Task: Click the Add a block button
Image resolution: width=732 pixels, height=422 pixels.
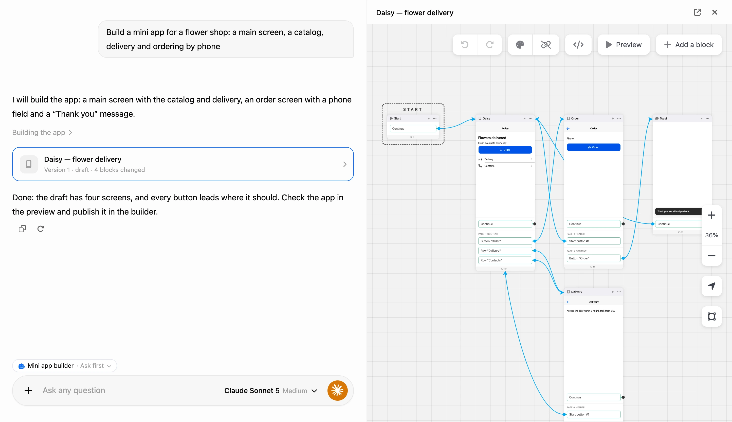Action: click(x=689, y=45)
